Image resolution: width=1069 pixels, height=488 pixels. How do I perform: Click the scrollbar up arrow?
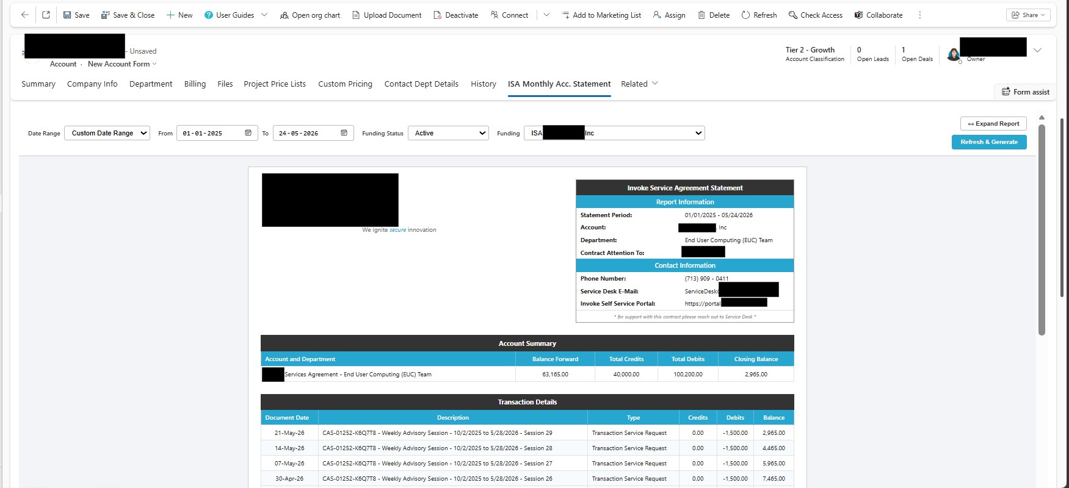tap(1042, 117)
